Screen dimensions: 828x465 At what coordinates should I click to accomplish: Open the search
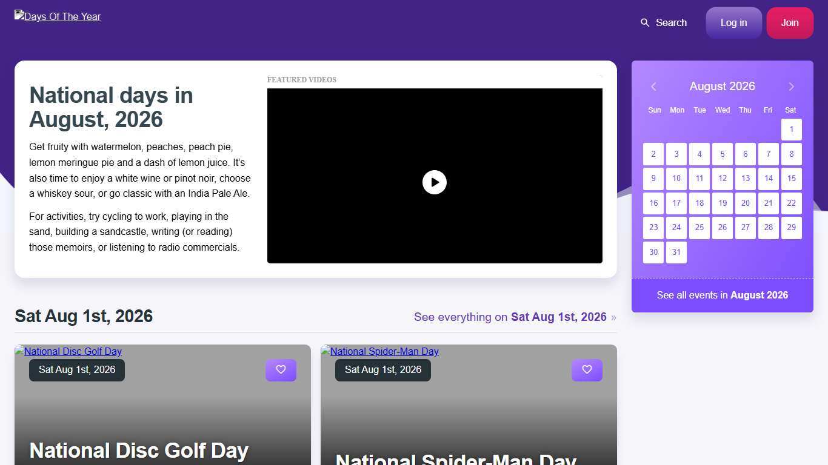click(663, 22)
